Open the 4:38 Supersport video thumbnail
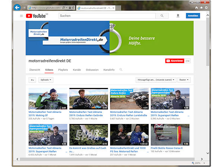Screen dimensions: 223x167 pyautogui.click(x=170, y=99)
